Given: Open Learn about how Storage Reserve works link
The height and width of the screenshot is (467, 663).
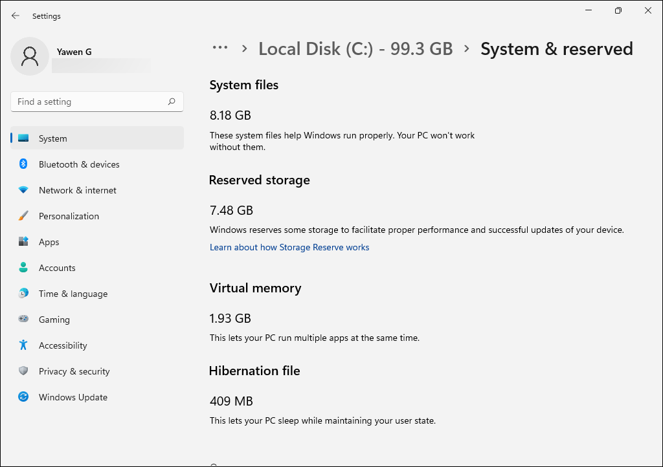Looking at the screenshot, I should click(289, 248).
